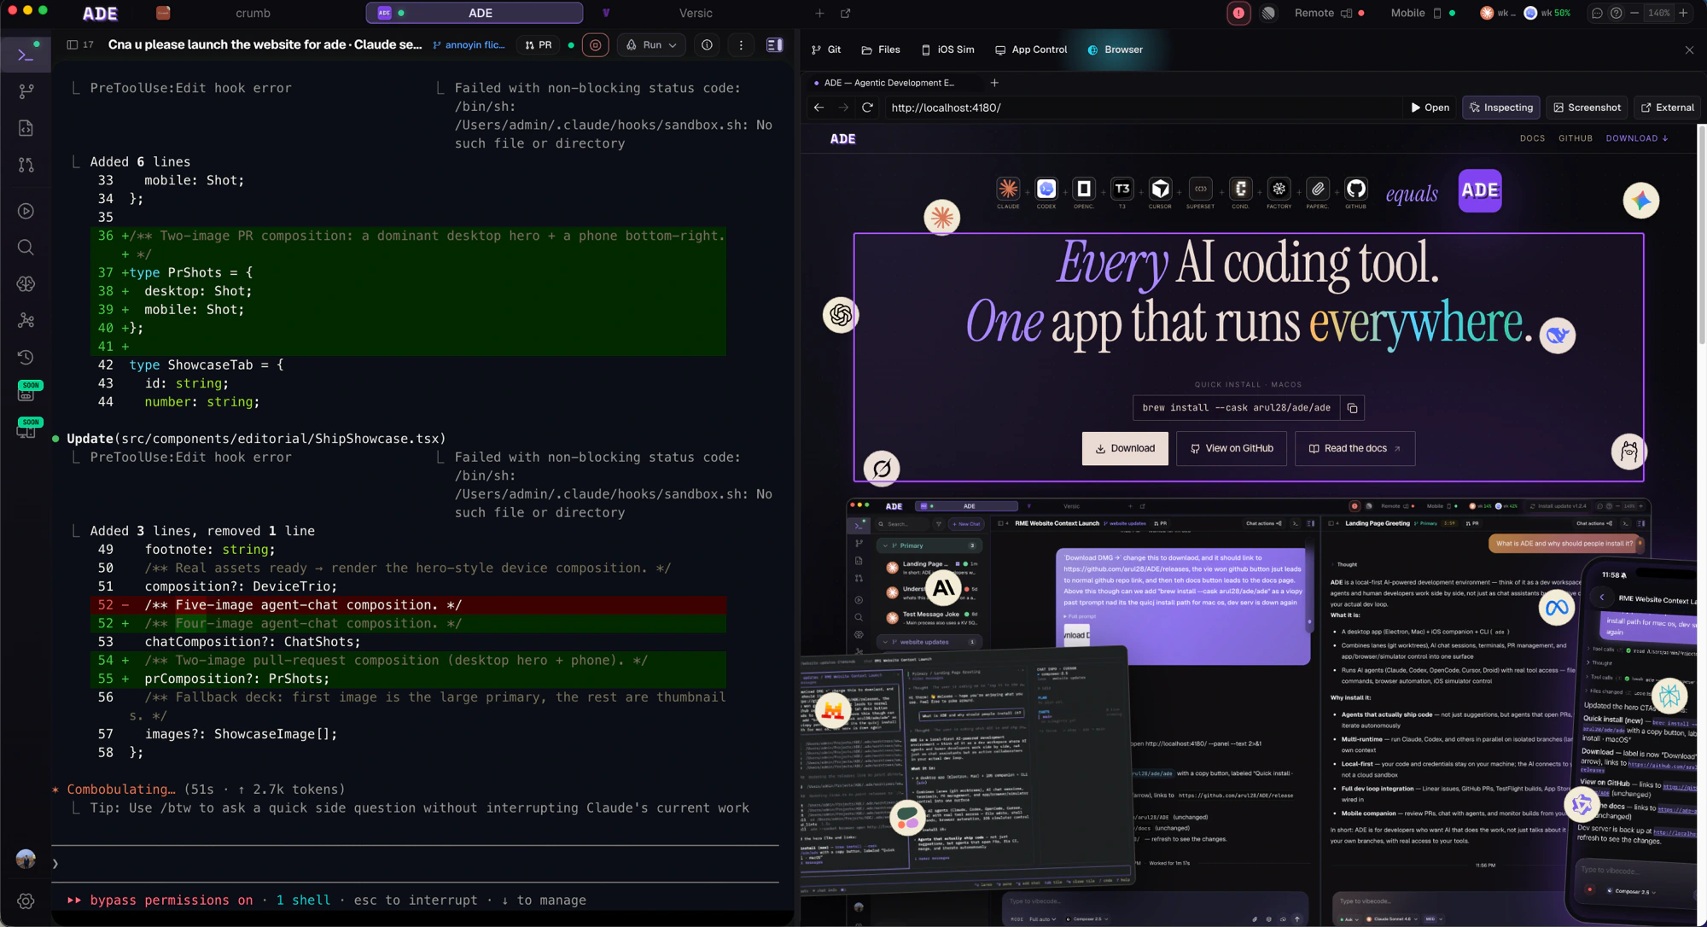The width and height of the screenshot is (1707, 927).
Task: Select the Browser panel tab
Action: point(1115,50)
